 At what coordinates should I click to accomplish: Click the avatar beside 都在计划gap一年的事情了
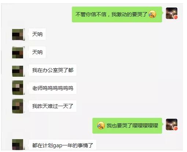coord(18,145)
